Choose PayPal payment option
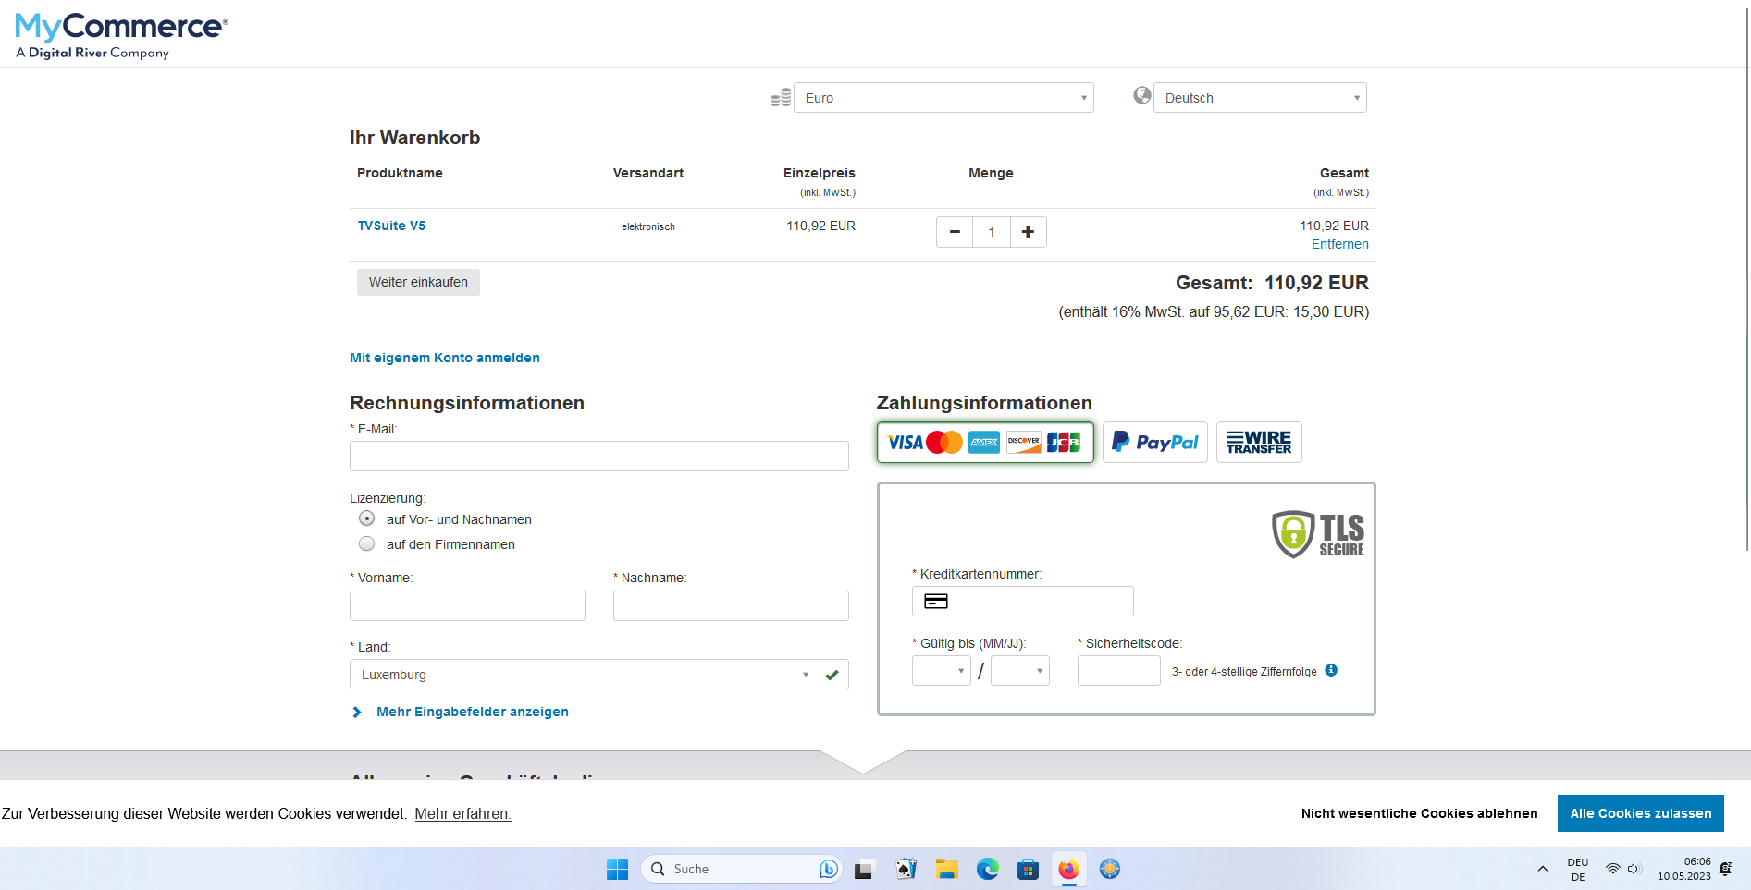 [1154, 443]
